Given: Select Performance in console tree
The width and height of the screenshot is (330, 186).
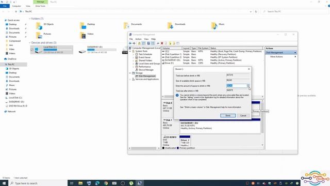Looking at the screenshot, I should click(144, 67).
